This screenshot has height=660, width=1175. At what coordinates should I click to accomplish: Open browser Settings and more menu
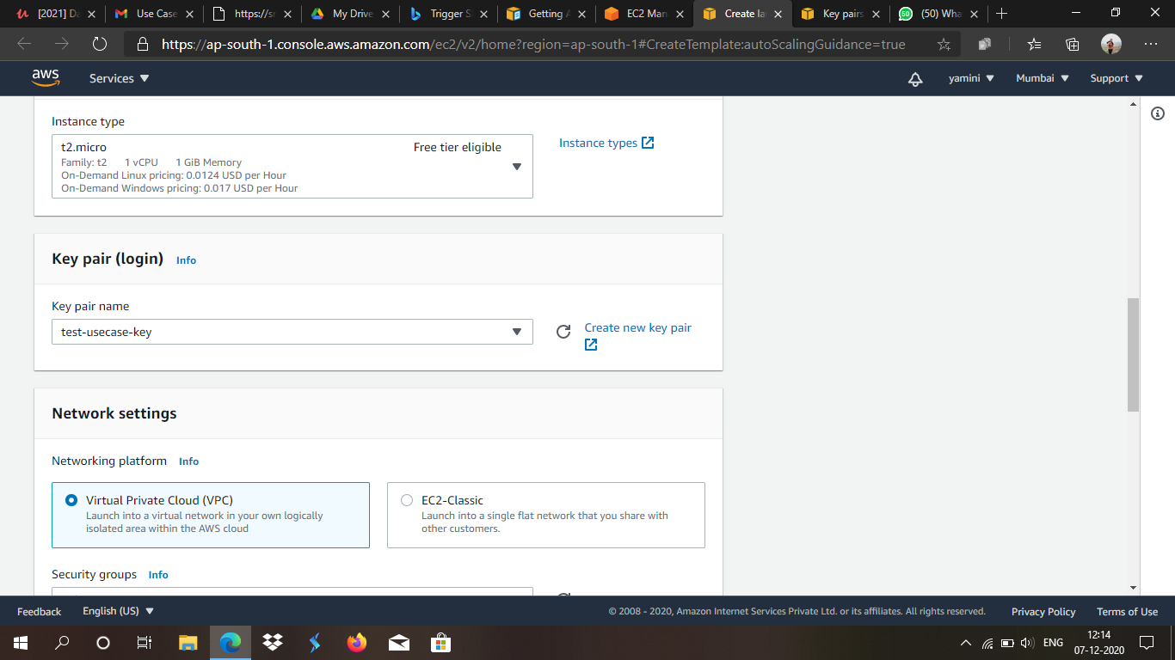point(1151,44)
